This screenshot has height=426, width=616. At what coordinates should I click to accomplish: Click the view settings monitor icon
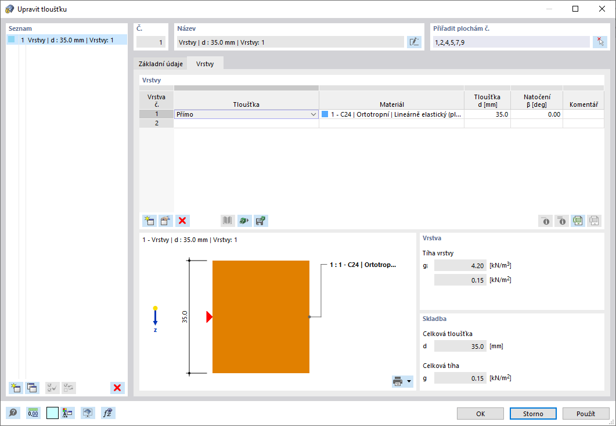tap(88, 413)
